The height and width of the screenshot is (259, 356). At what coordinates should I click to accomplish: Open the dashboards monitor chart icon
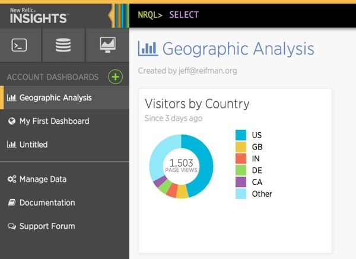tap(107, 45)
